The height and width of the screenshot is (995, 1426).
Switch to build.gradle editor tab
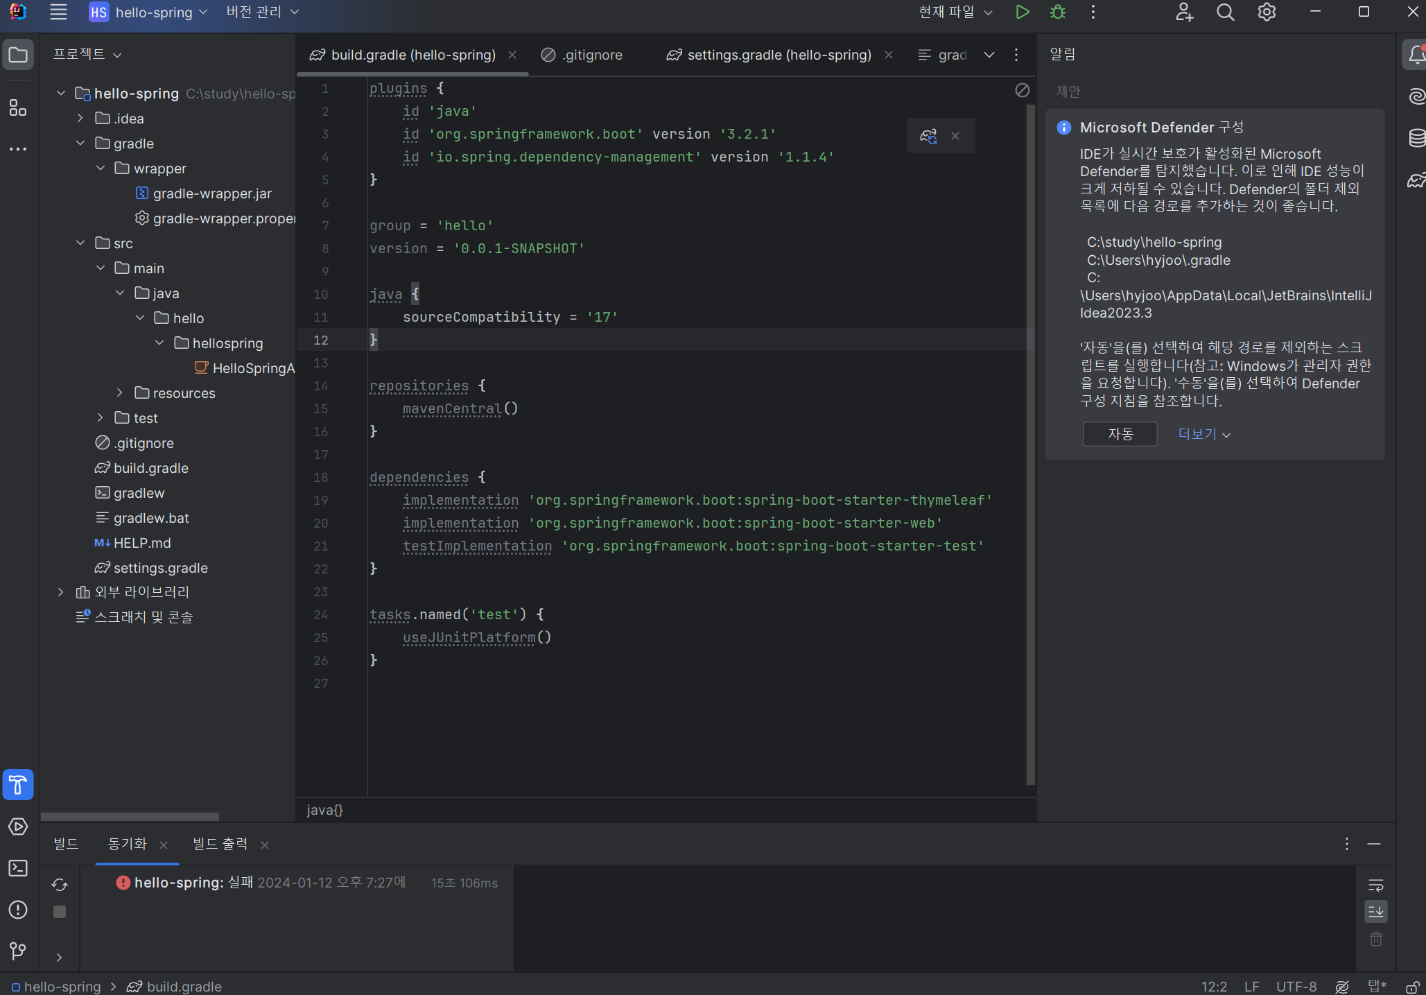pos(413,55)
